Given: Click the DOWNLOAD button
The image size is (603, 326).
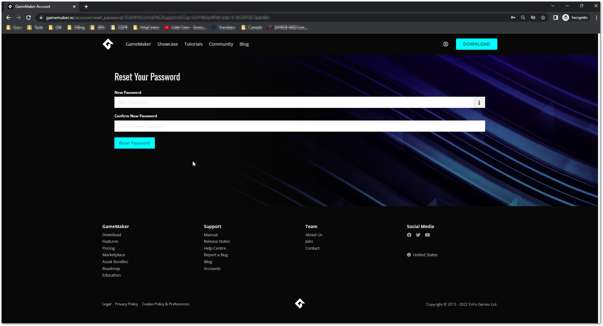Looking at the screenshot, I should pos(476,44).
